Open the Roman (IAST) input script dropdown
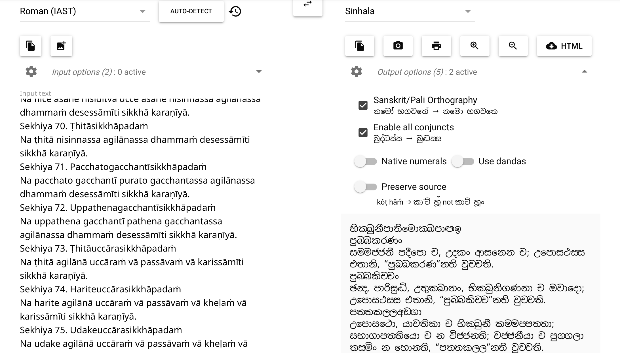Image resolution: width=620 pixels, height=353 pixels. point(85,11)
